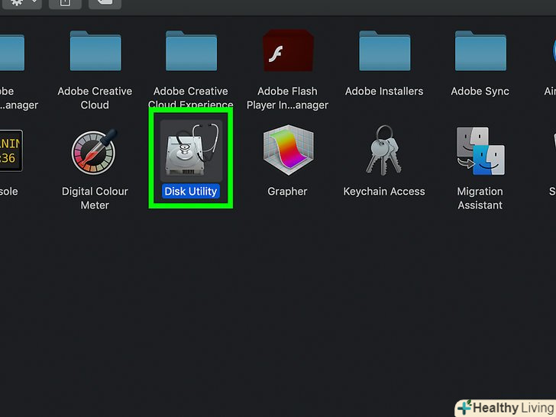Click the 'Adobe Sync' label text

click(480, 92)
